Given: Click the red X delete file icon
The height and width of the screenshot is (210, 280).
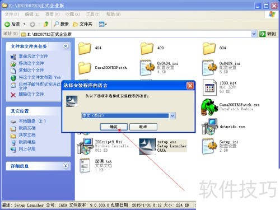Looking at the screenshot, I should pos(13,95).
